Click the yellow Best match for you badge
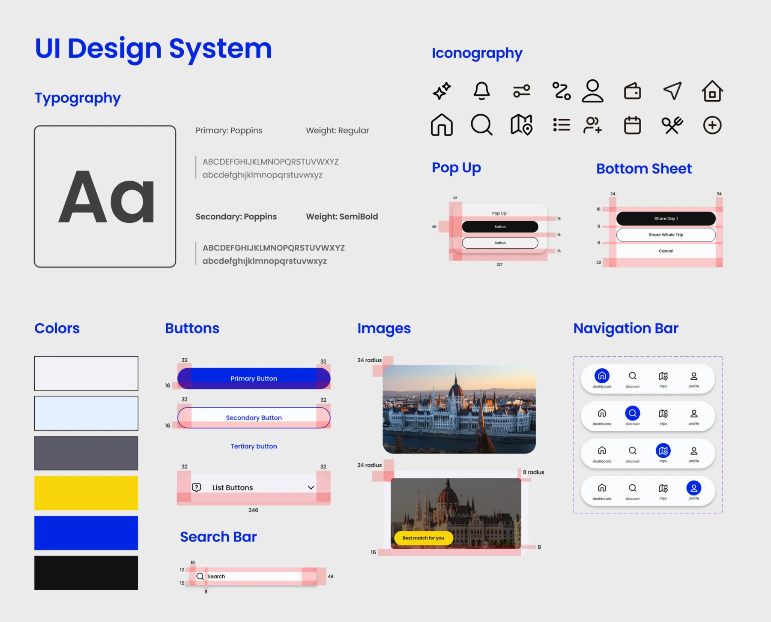The height and width of the screenshot is (622, 771). (423, 538)
